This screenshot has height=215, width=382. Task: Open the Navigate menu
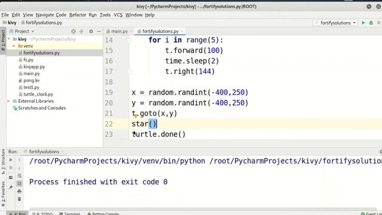tap(45, 15)
